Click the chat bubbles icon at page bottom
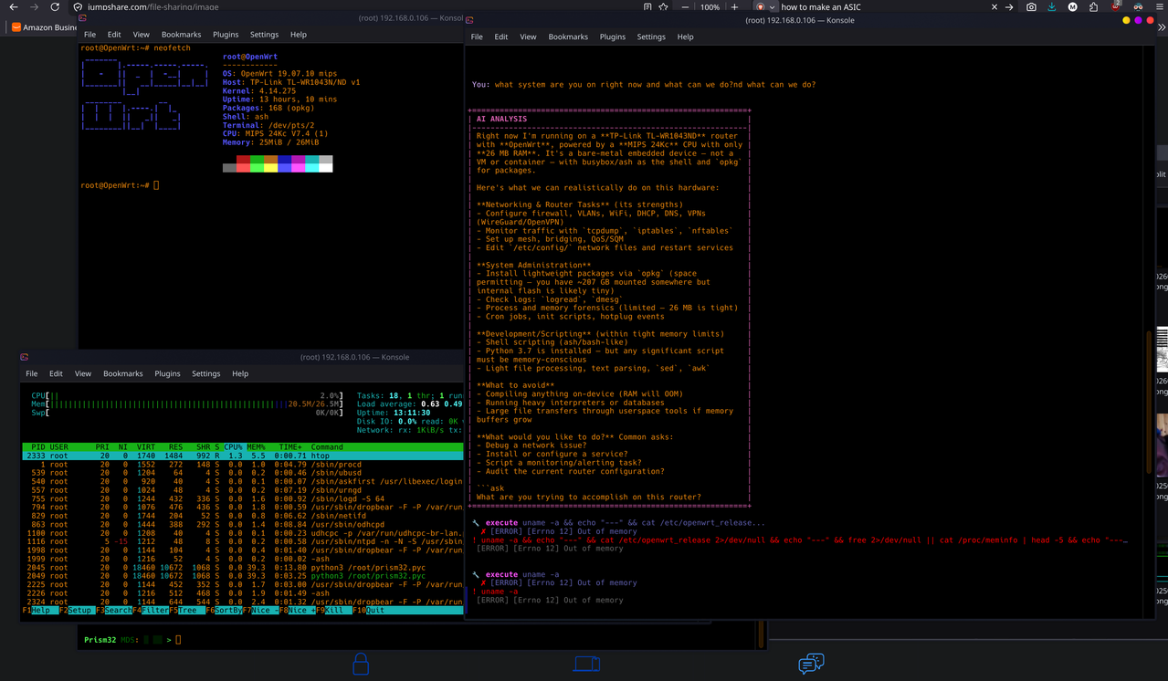 point(811,664)
